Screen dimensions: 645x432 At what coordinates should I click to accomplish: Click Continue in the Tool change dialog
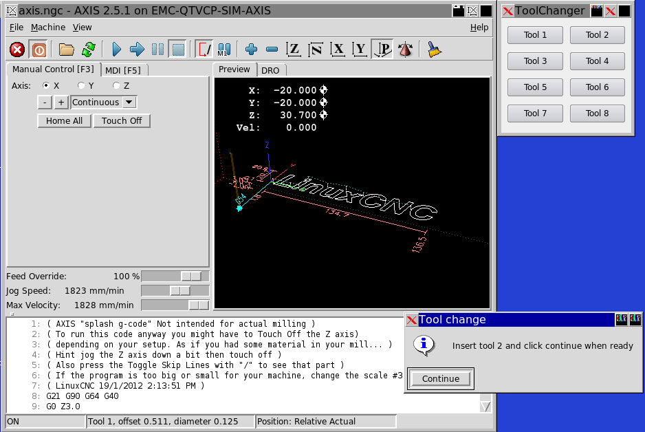(441, 378)
